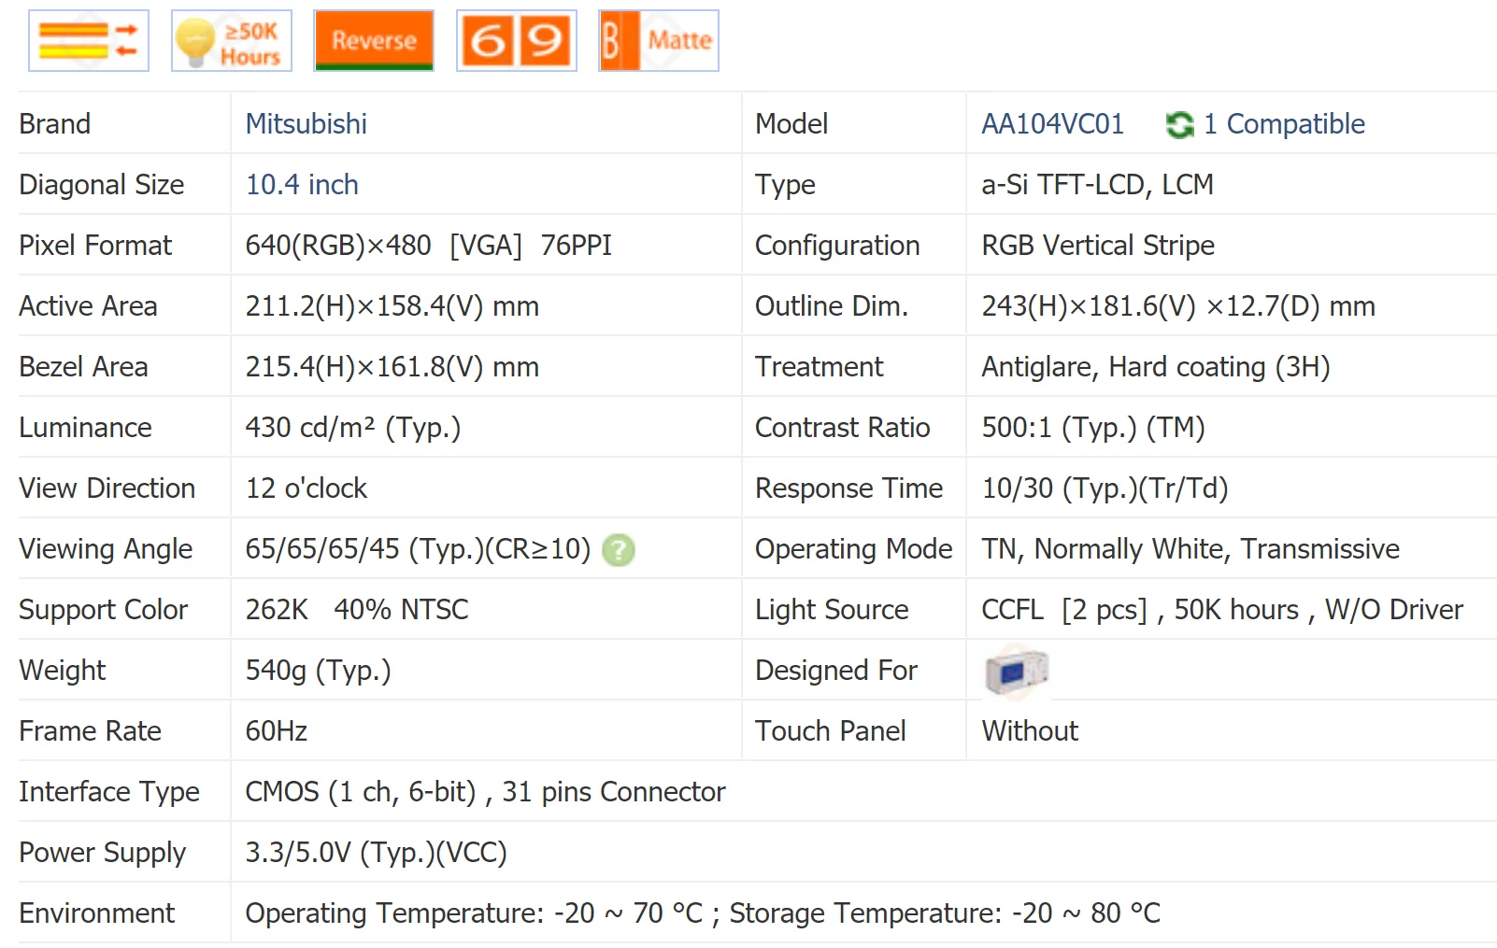Select the 60Hz frame rate value
This screenshot has width=1497, height=948.
point(277,731)
